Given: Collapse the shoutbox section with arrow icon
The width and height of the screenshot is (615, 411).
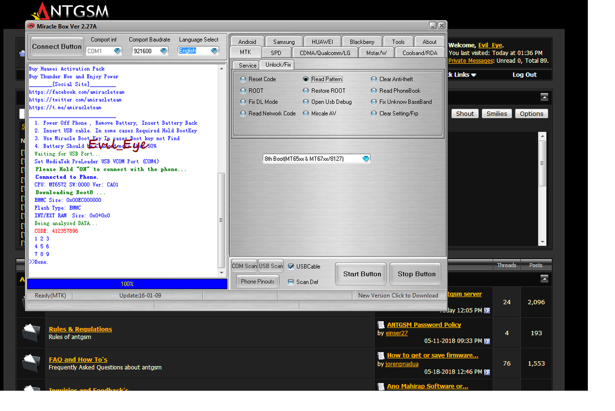Looking at the screenshot, I should coord(544,97).
